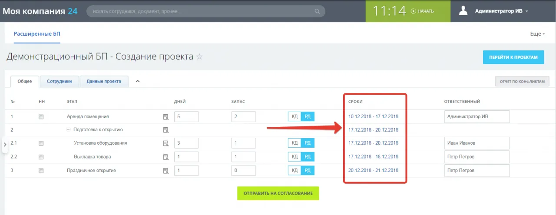
Task: Open details icon for Праздничное открытие
Action: point(165,171)
